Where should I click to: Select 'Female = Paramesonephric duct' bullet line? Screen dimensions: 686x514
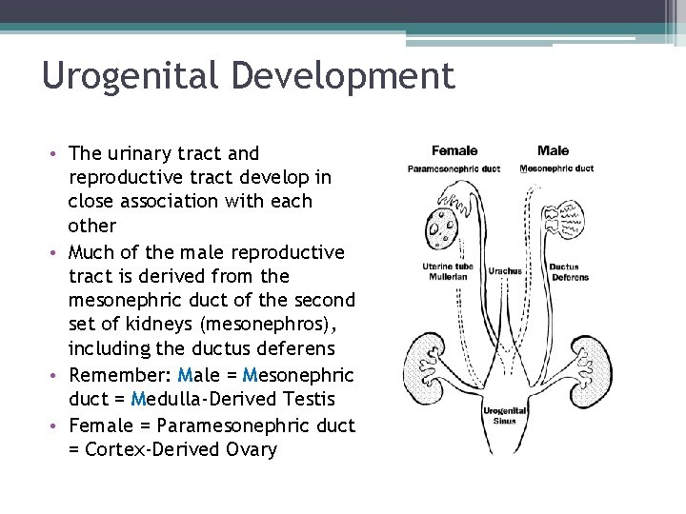point(212,425)
